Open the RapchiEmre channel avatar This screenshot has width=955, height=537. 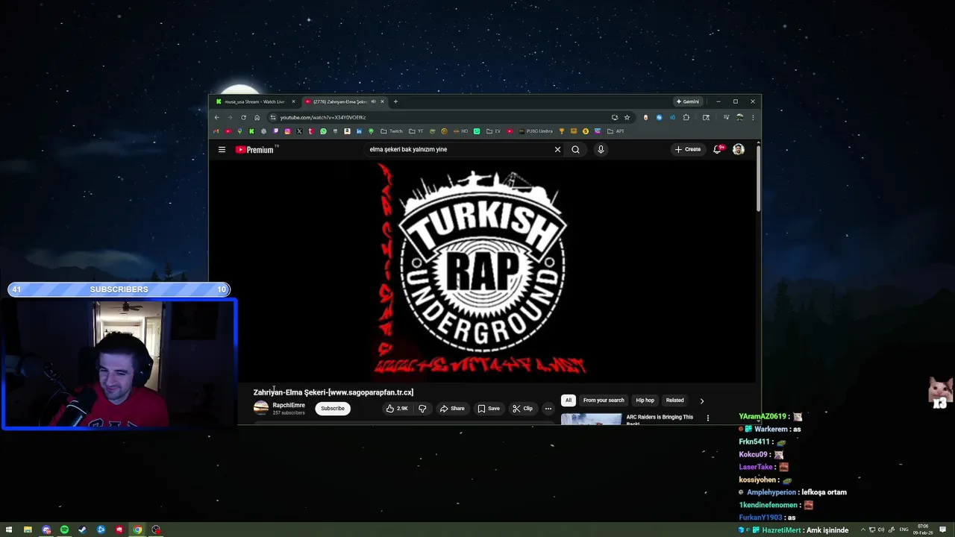(x=261, y=408)
